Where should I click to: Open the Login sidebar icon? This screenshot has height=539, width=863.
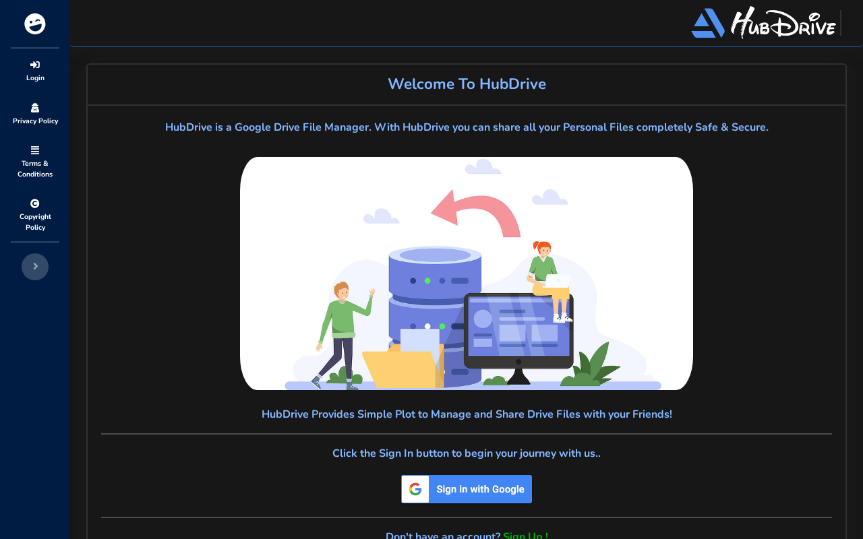35,65
